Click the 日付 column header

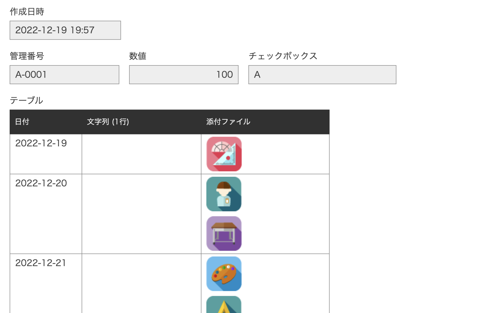[x=22, y=122]
